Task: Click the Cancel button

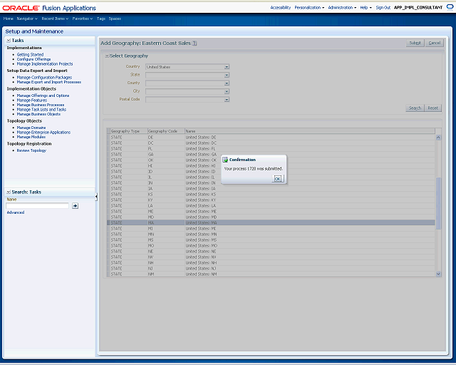Action: point(435,43)
